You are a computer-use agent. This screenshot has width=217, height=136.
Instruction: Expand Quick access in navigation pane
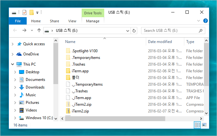(13, 44)
